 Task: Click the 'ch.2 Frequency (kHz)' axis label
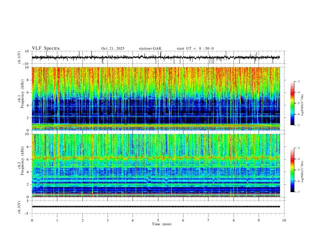(21, 161)
